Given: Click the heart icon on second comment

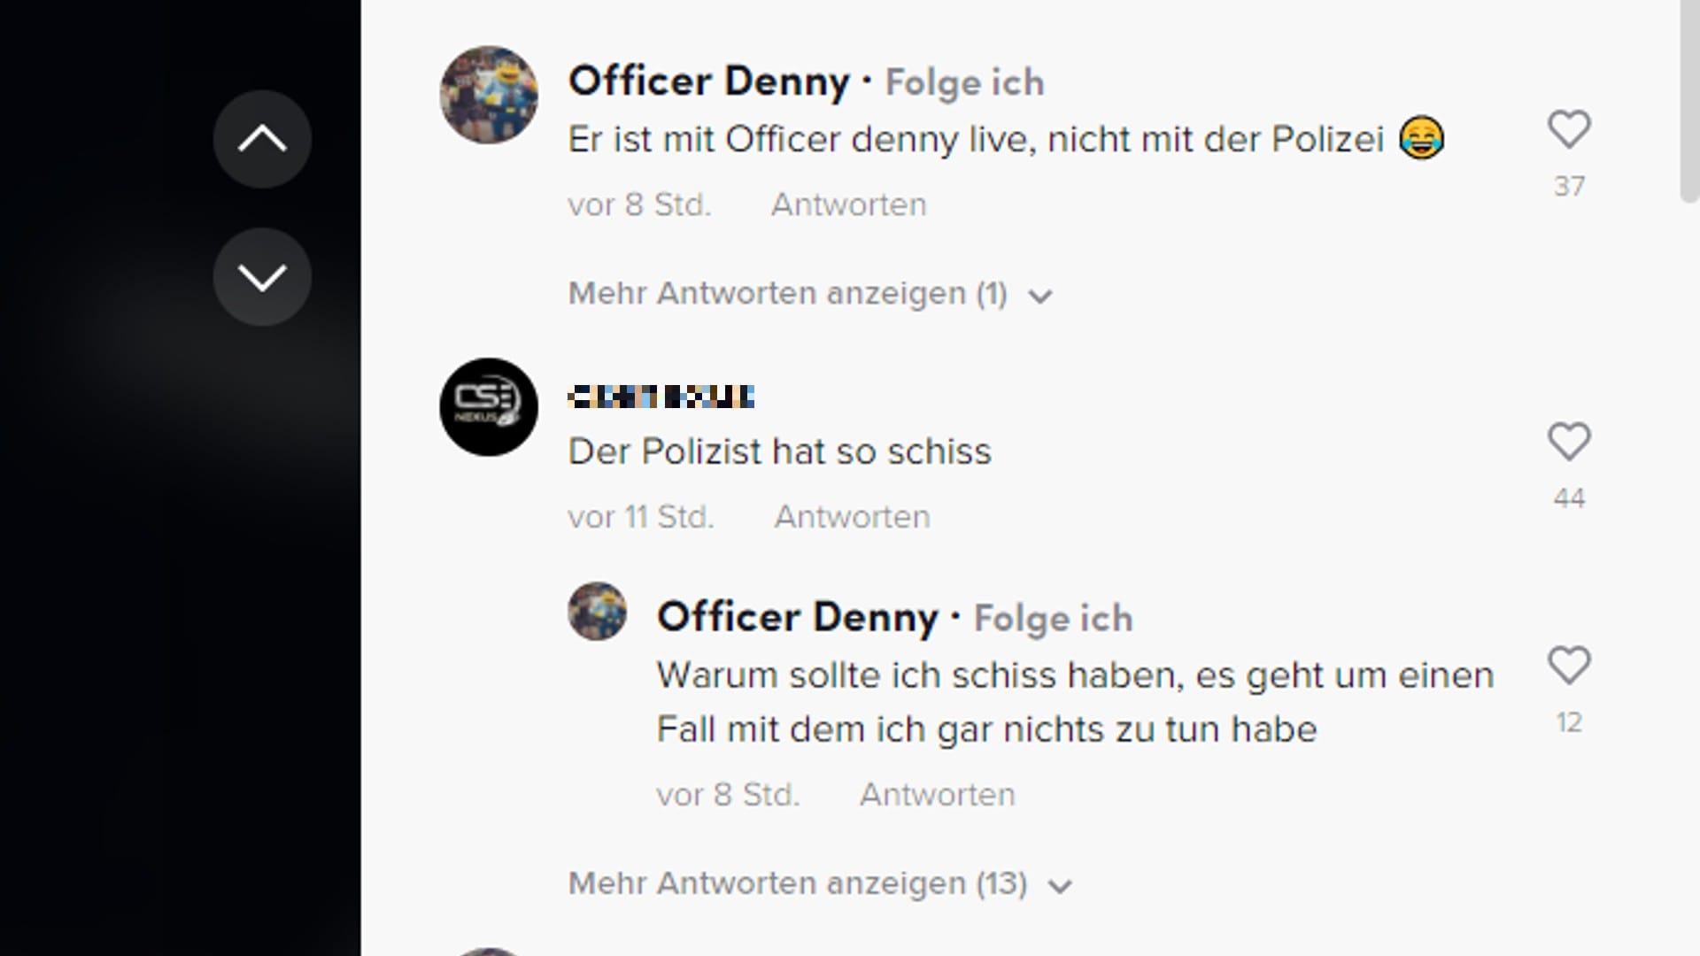Looking at the screenshot, I should click(1571, 441).
